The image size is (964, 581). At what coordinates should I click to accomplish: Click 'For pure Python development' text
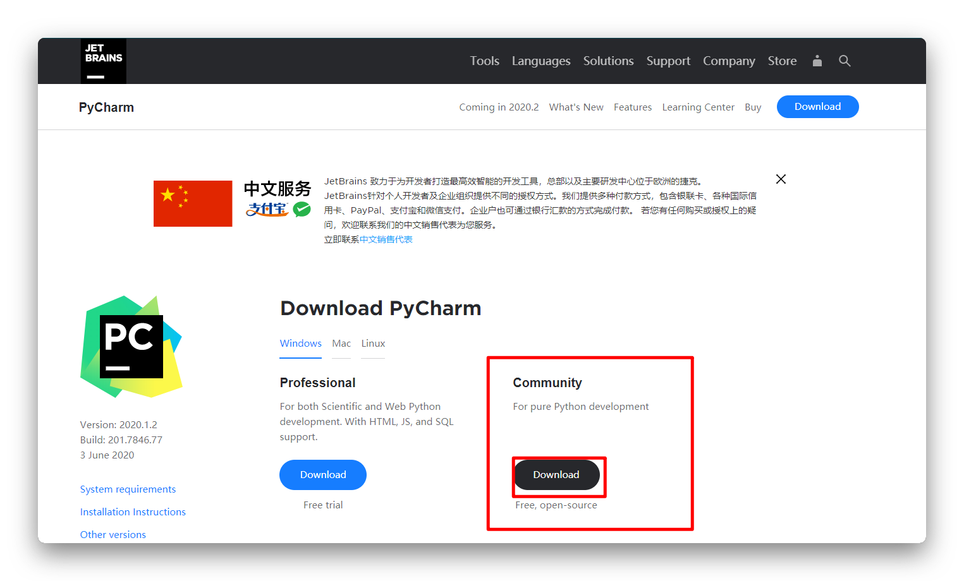click(581, 407)
